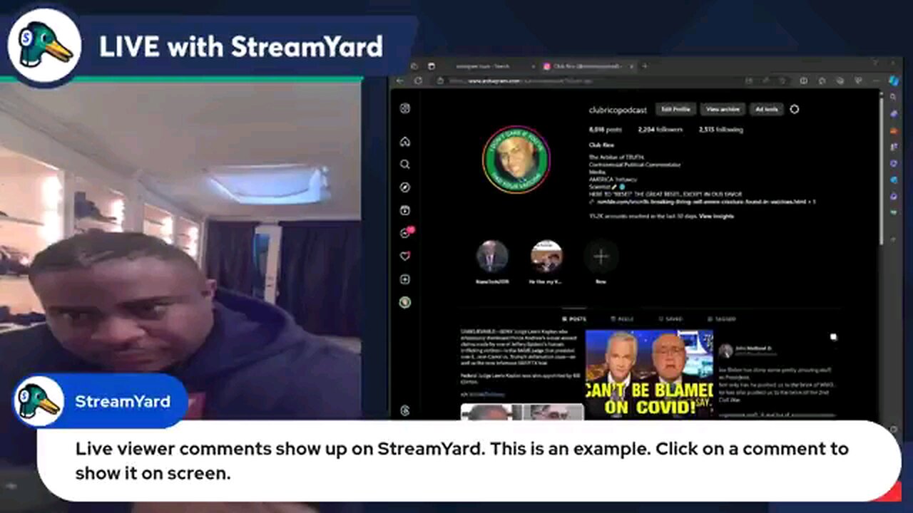This screenshot has width=913, height=513.
Task: Open Messages with the red badge
Action: click(x=406, y=232)
